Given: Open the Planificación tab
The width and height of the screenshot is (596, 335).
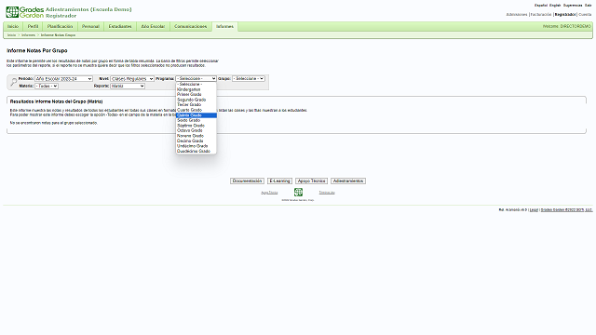Looking at the screenshot, I should [x=60, y=27].
